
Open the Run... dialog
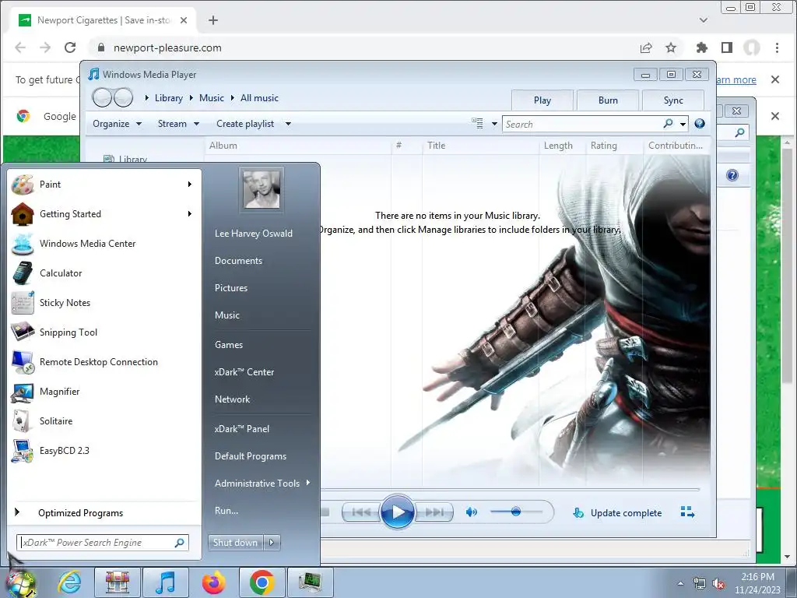pos(226,511)
